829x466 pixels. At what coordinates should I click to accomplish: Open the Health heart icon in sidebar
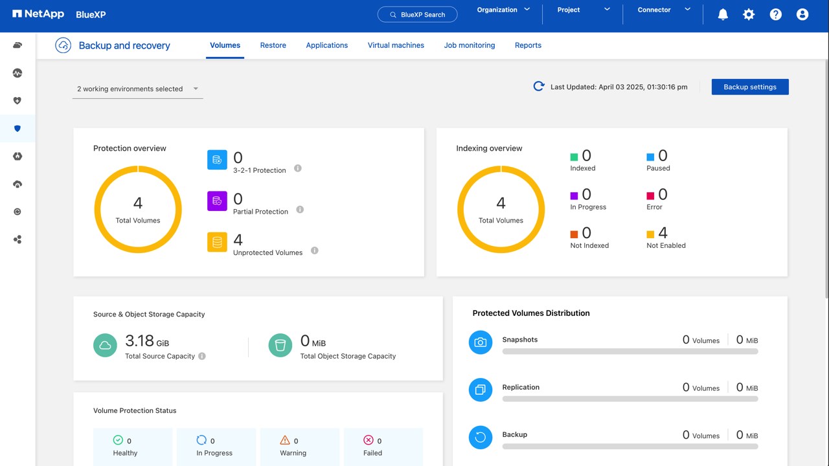tap(17, 100)
